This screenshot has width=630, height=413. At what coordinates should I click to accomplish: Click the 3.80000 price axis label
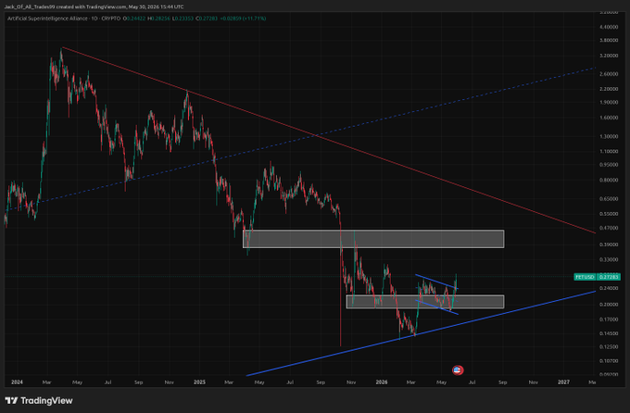[609, 41]
